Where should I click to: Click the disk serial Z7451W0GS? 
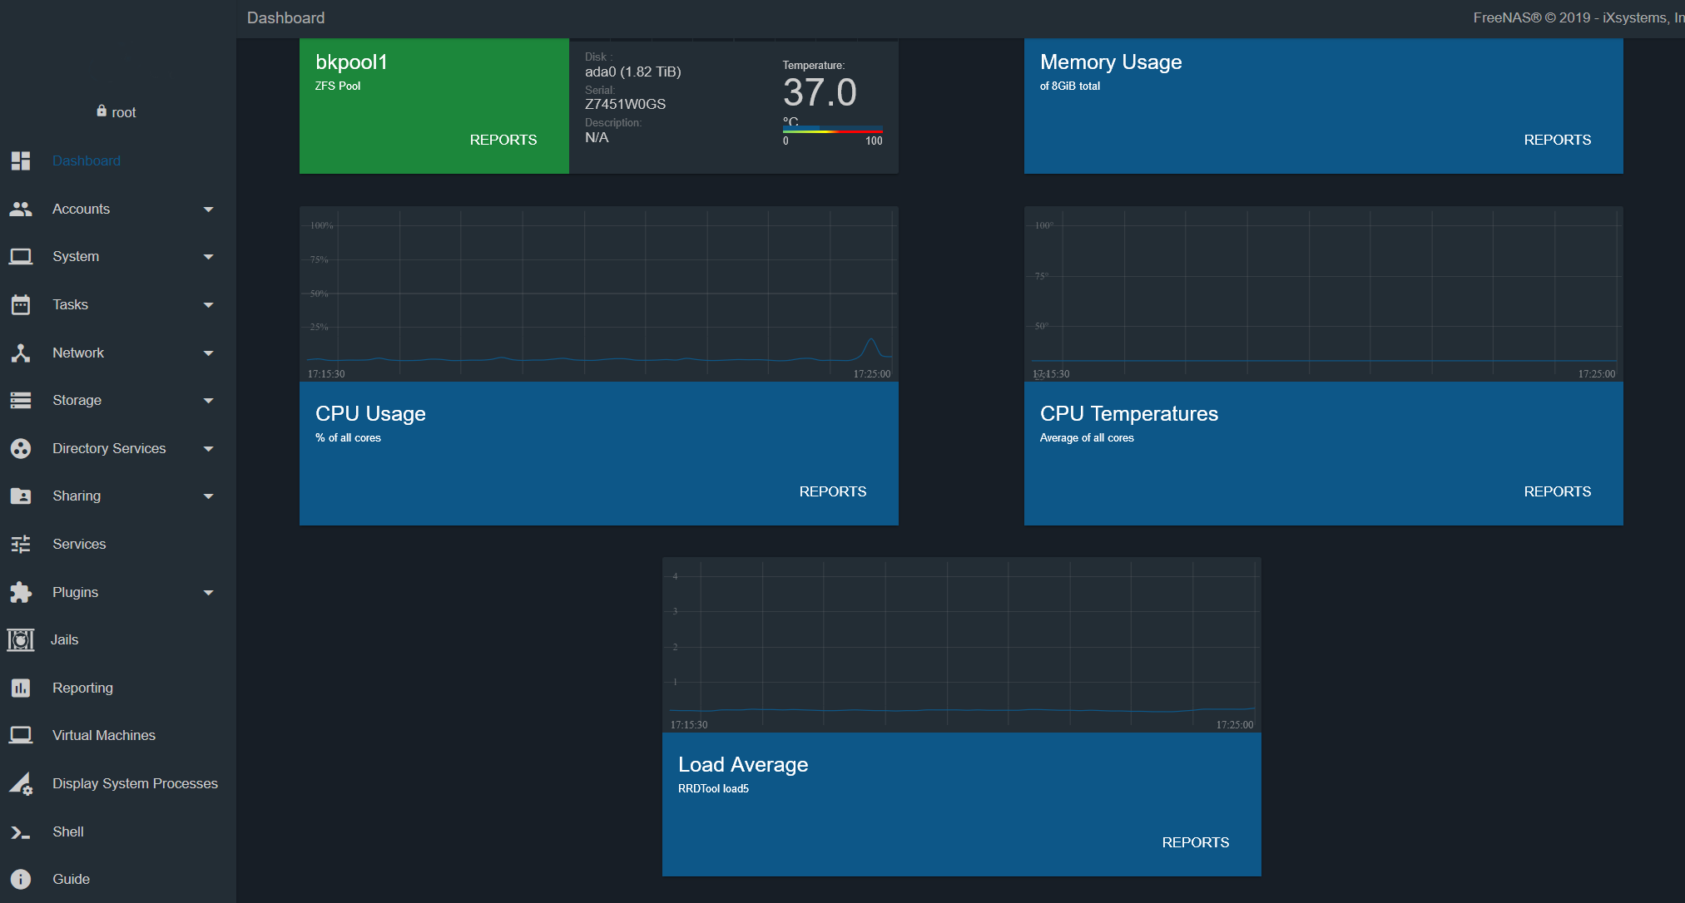[625, 104]
